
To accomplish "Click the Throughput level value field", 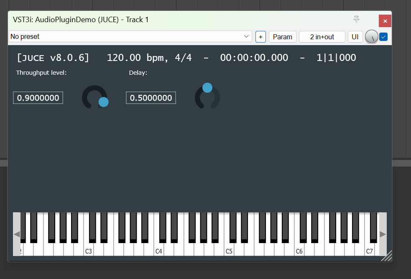I will 38,98.
